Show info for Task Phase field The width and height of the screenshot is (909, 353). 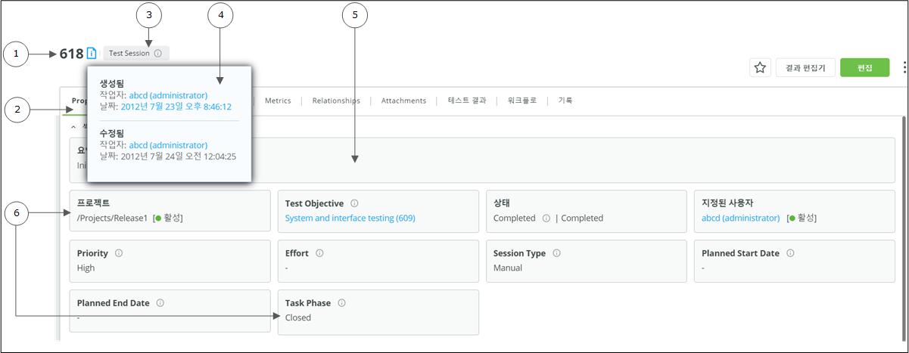coord(341,303)
